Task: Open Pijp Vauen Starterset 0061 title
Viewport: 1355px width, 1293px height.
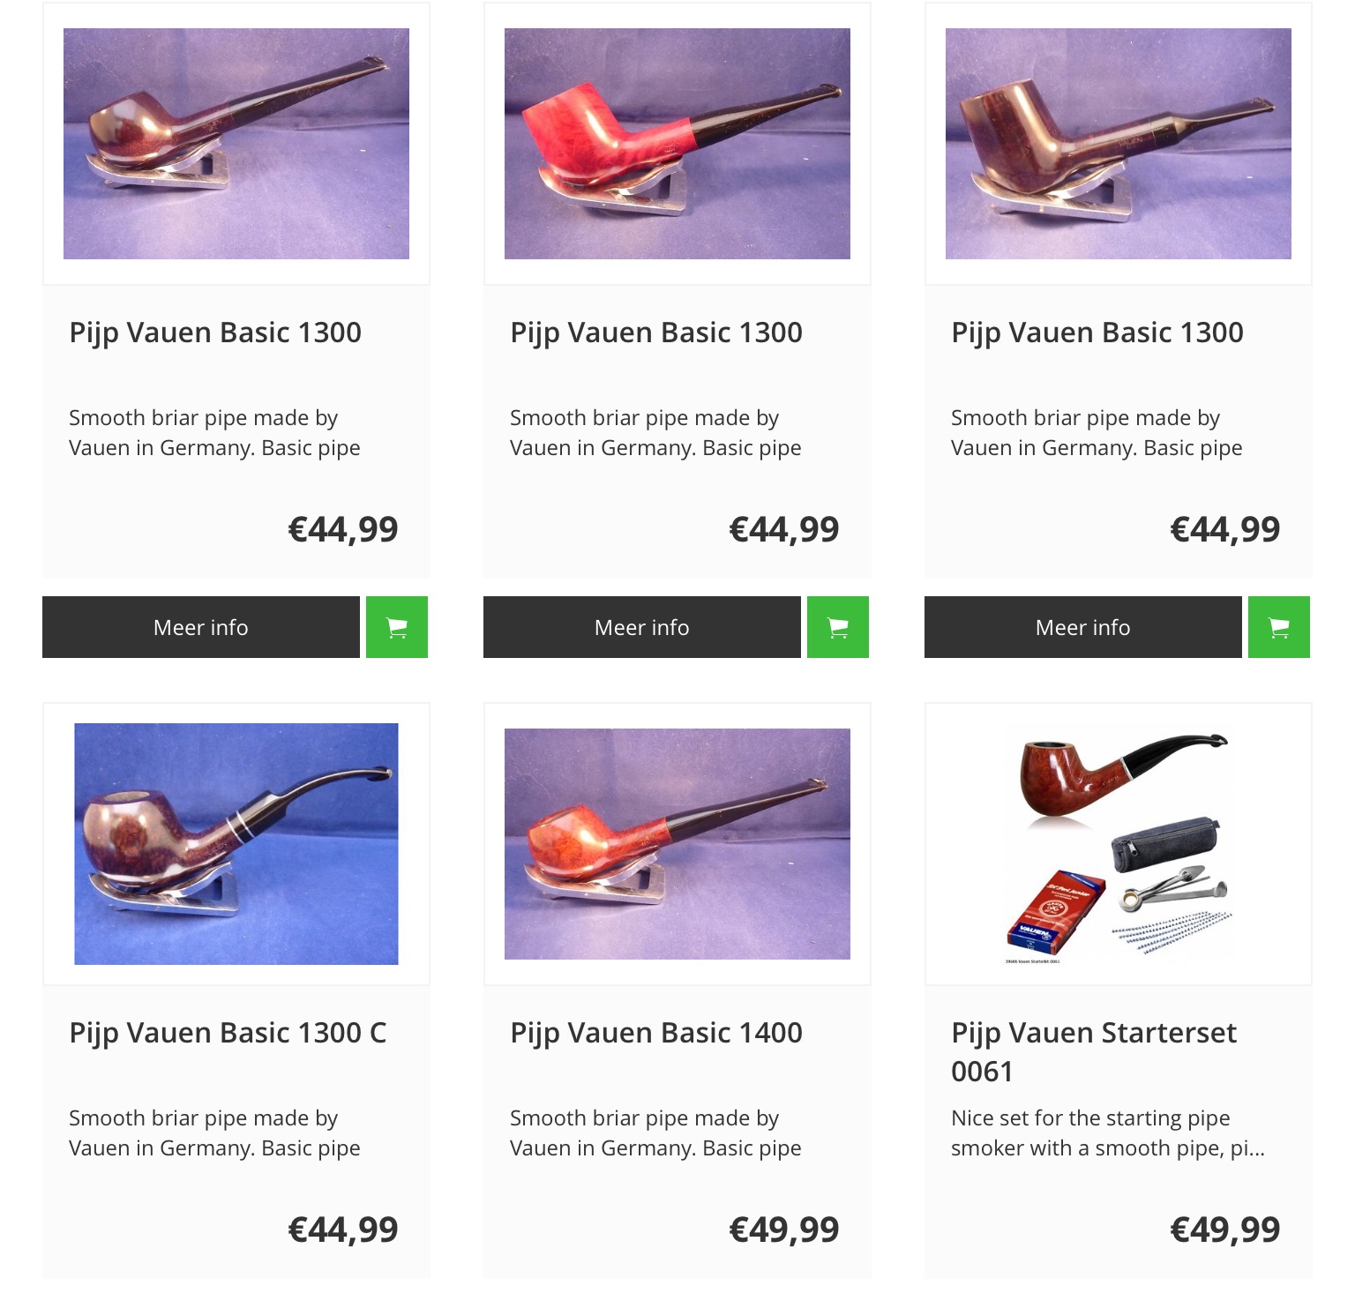Action: pos(1094,1051)
